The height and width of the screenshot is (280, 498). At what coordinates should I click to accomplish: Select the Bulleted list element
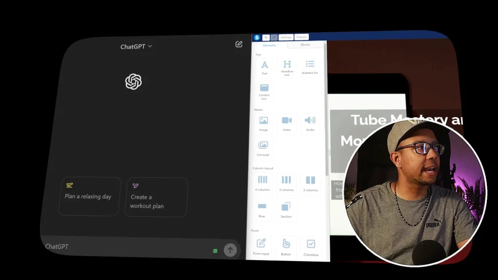click(x=310, y=67)
